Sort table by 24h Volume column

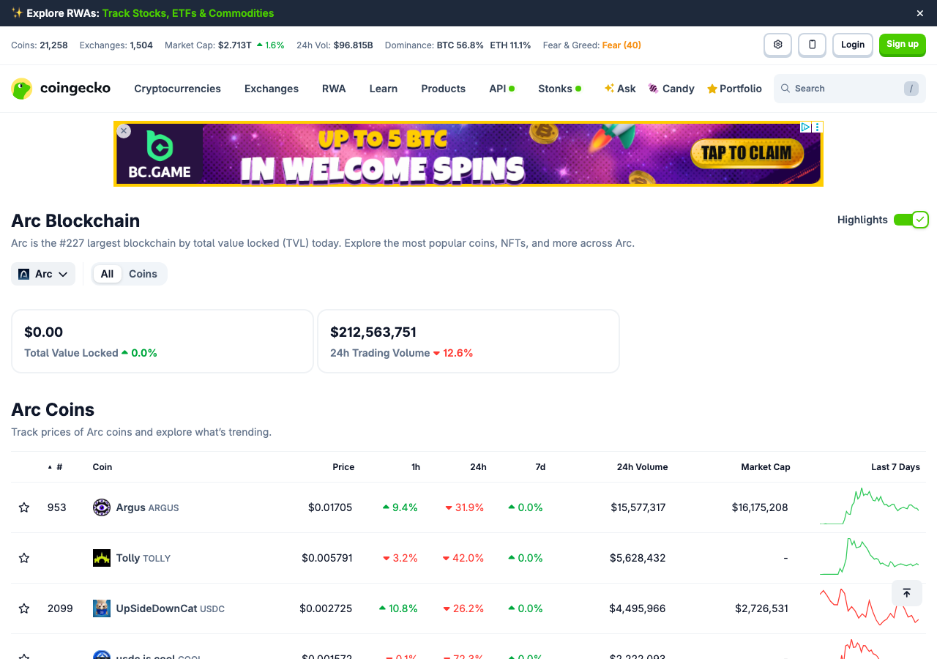[x=642, y=467]
